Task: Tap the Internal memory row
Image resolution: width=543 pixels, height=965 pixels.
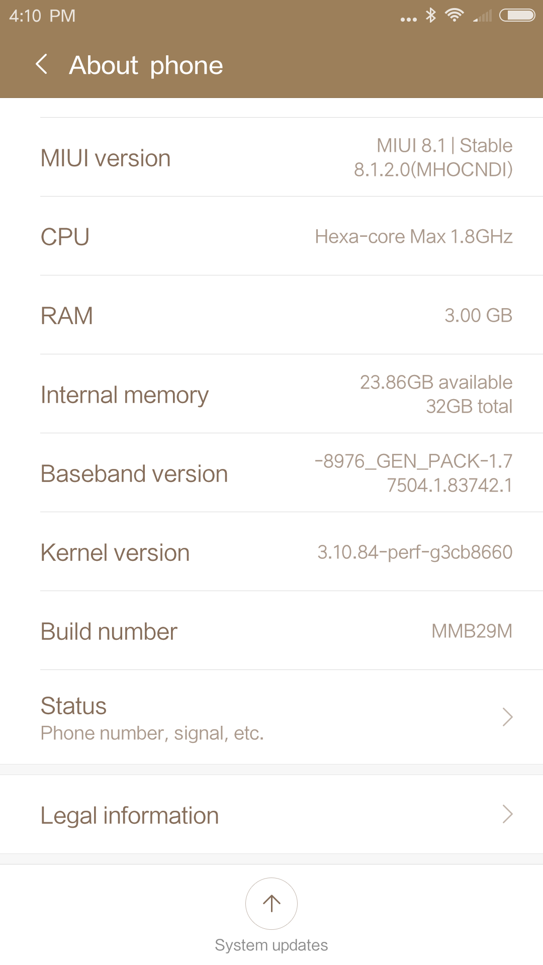Action: pyautogui.click(x=271, y=394)
